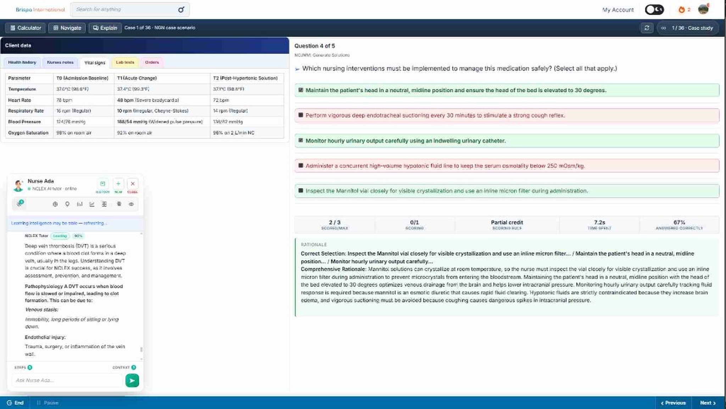Focus the Ask Nurse Ada input
Viewport: 726px width, 409px height.
point(67,380)
